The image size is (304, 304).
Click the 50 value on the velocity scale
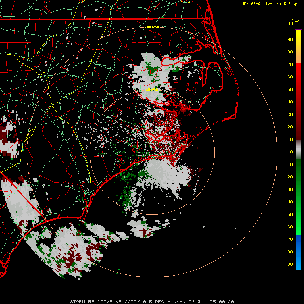tap(290, 90)
